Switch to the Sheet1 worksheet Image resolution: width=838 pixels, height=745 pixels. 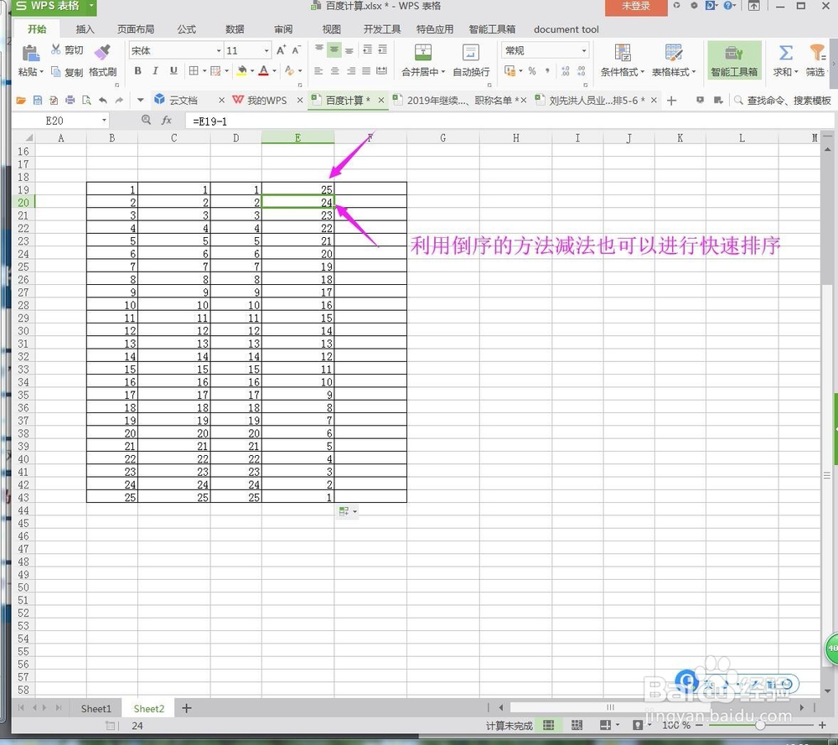(95, 708)
